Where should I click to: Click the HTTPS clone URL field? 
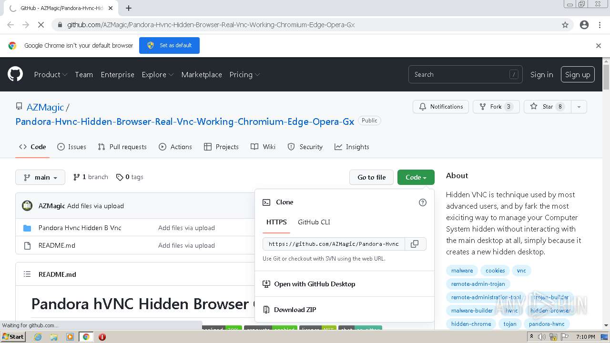(334, 244)
